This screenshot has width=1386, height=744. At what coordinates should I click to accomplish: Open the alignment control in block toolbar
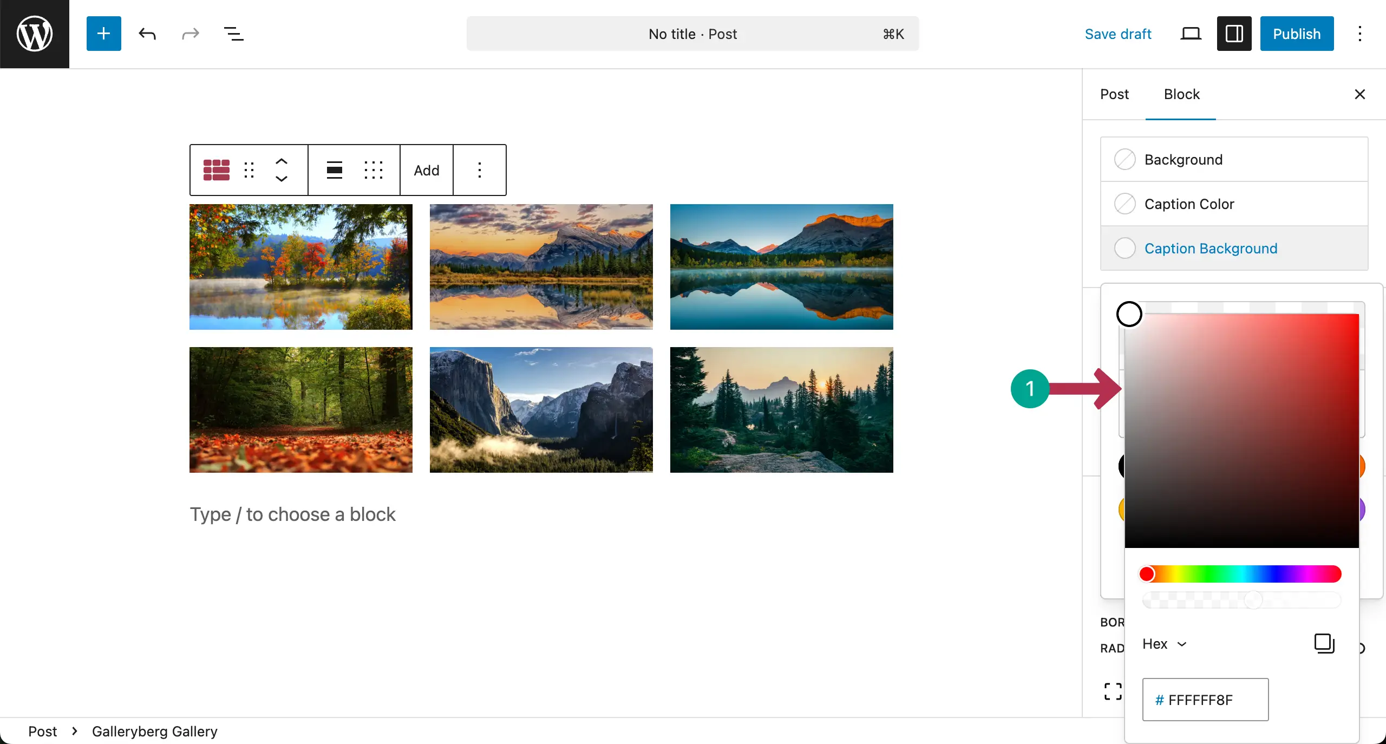334,169
